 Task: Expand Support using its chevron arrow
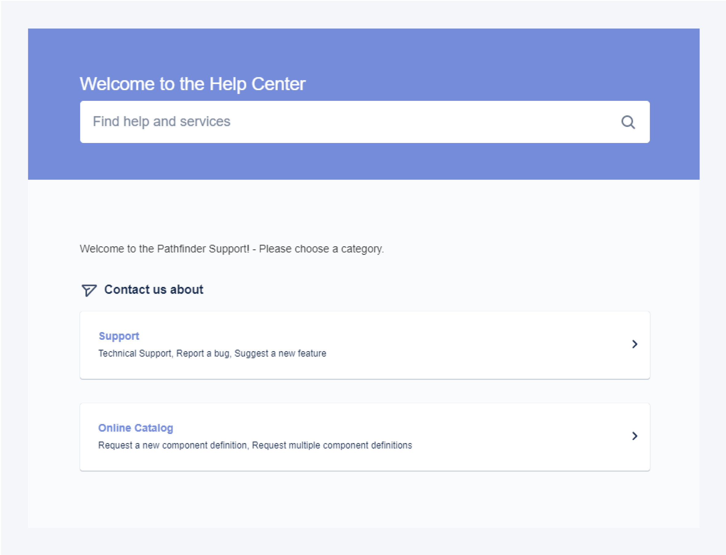tap(634, 344)
